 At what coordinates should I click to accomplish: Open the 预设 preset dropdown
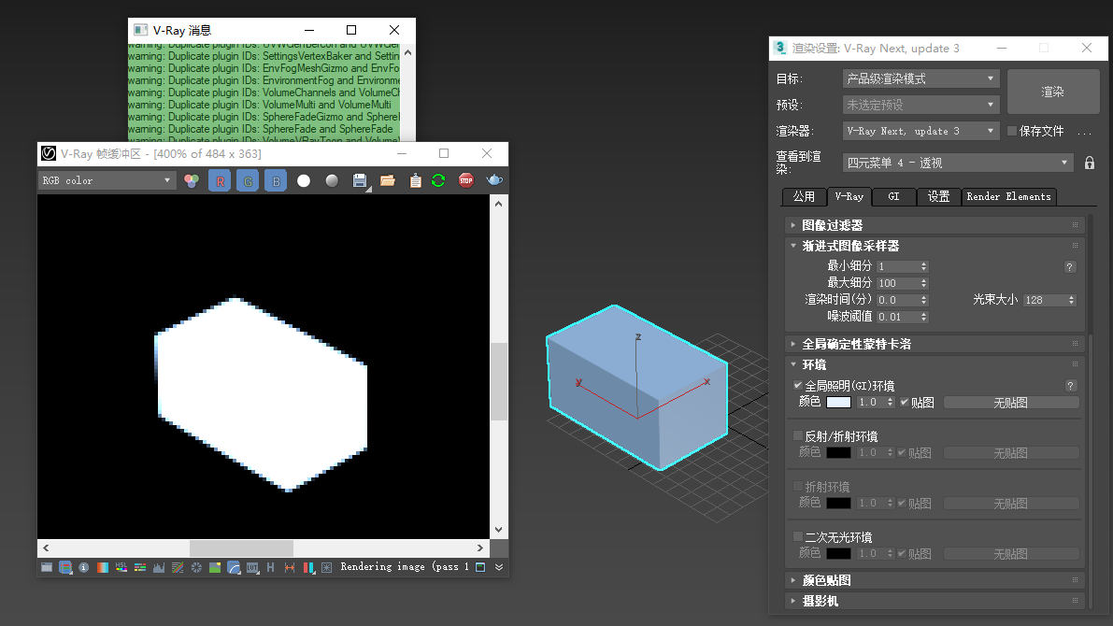pos(920,105)
